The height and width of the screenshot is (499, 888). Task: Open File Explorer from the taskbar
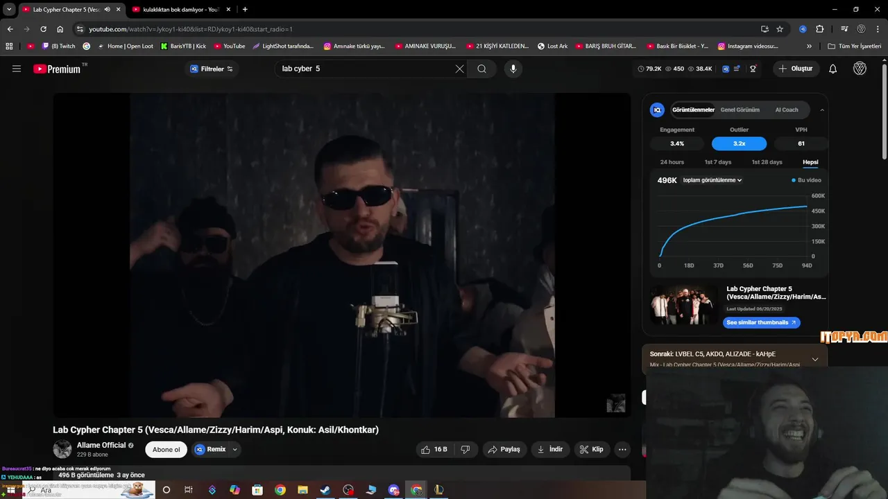[x=302, y=490]
